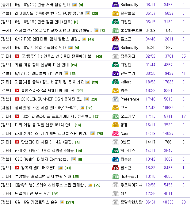
Task: Open post '부정행위 프로그램 제재 현황 안내'
Action: point(43,177)
